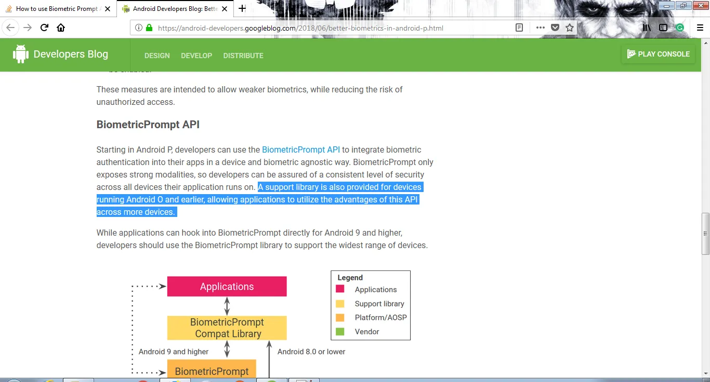Click the 'Android 8.0 or lower' diagram label
The width and height of the screenshot is (710, 382).
tap(311, 351)
